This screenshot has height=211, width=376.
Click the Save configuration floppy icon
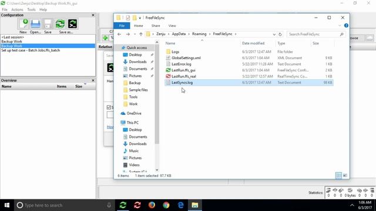pyautogui.click(x=48, y=24)
